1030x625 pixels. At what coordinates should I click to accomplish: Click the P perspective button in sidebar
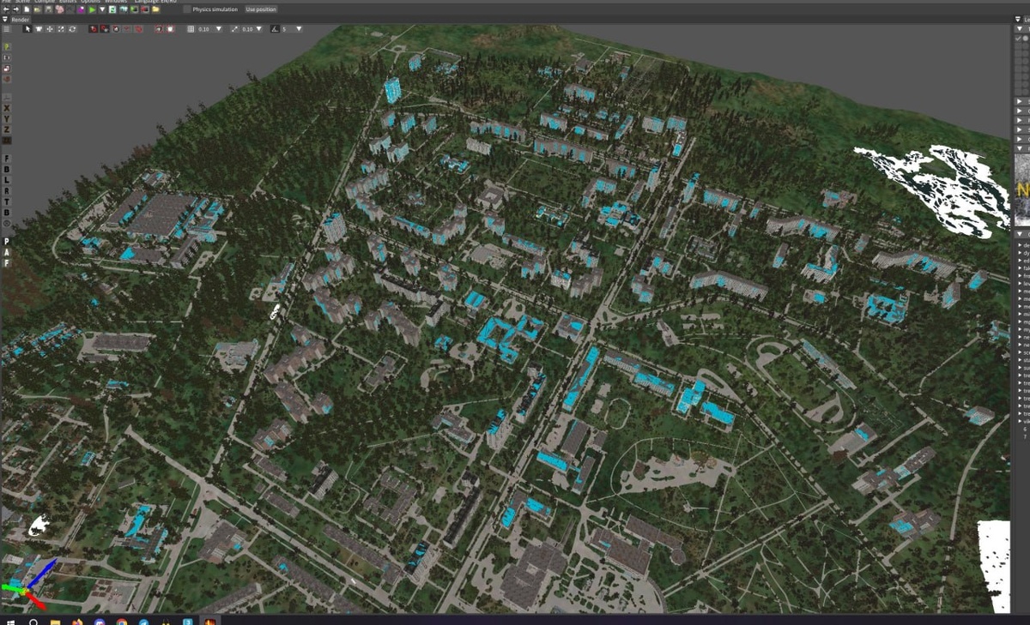7,242
